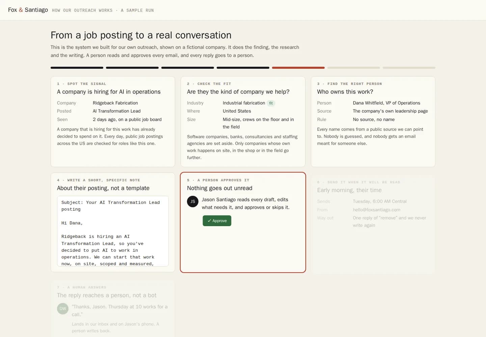Click the JS avatar for Jason Santiago

193,202
